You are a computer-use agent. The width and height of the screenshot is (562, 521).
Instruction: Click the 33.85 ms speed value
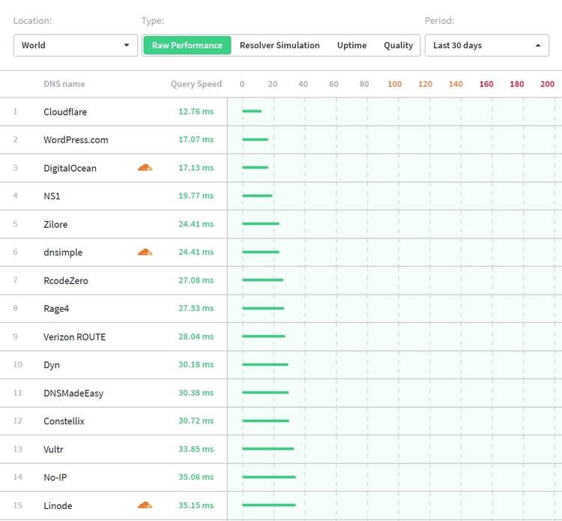[196, 449]
